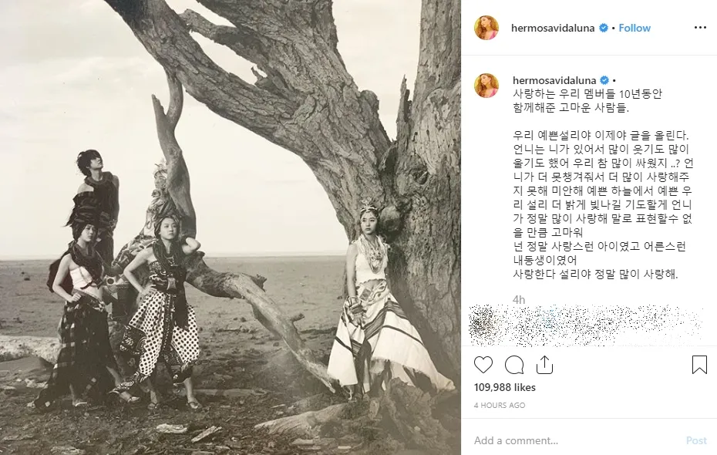
Task: Click the Post comment button
Action: tap(696, 440)
